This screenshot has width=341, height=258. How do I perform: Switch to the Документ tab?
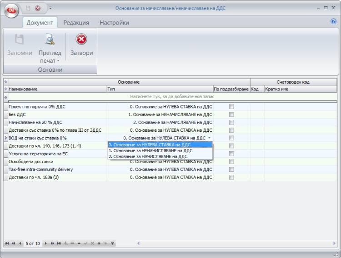[40, 23]
